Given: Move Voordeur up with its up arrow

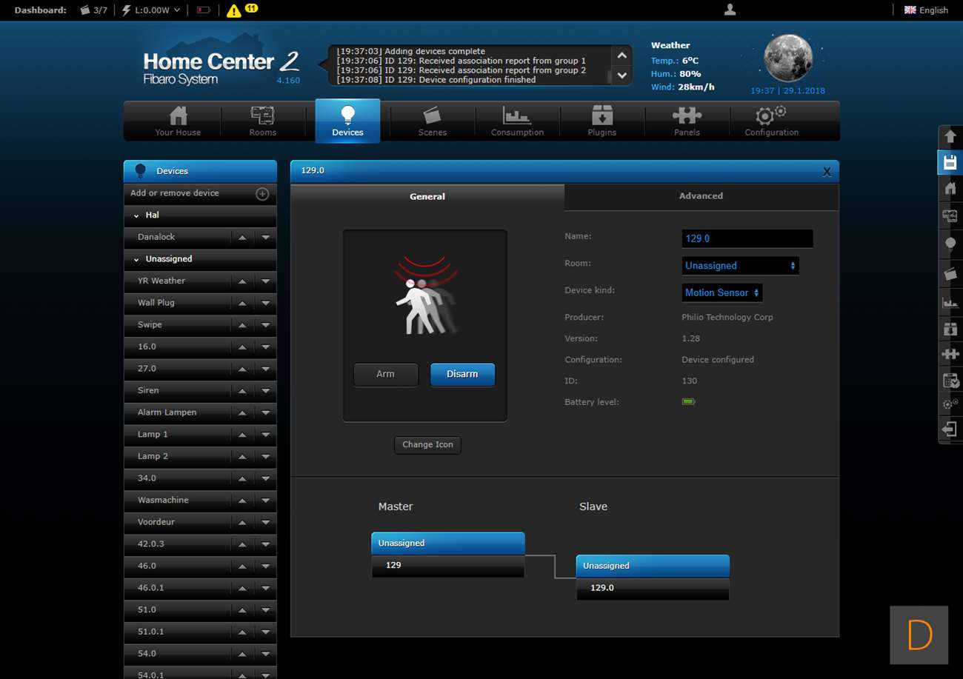Looking at the screenshot, I should 242,523.
